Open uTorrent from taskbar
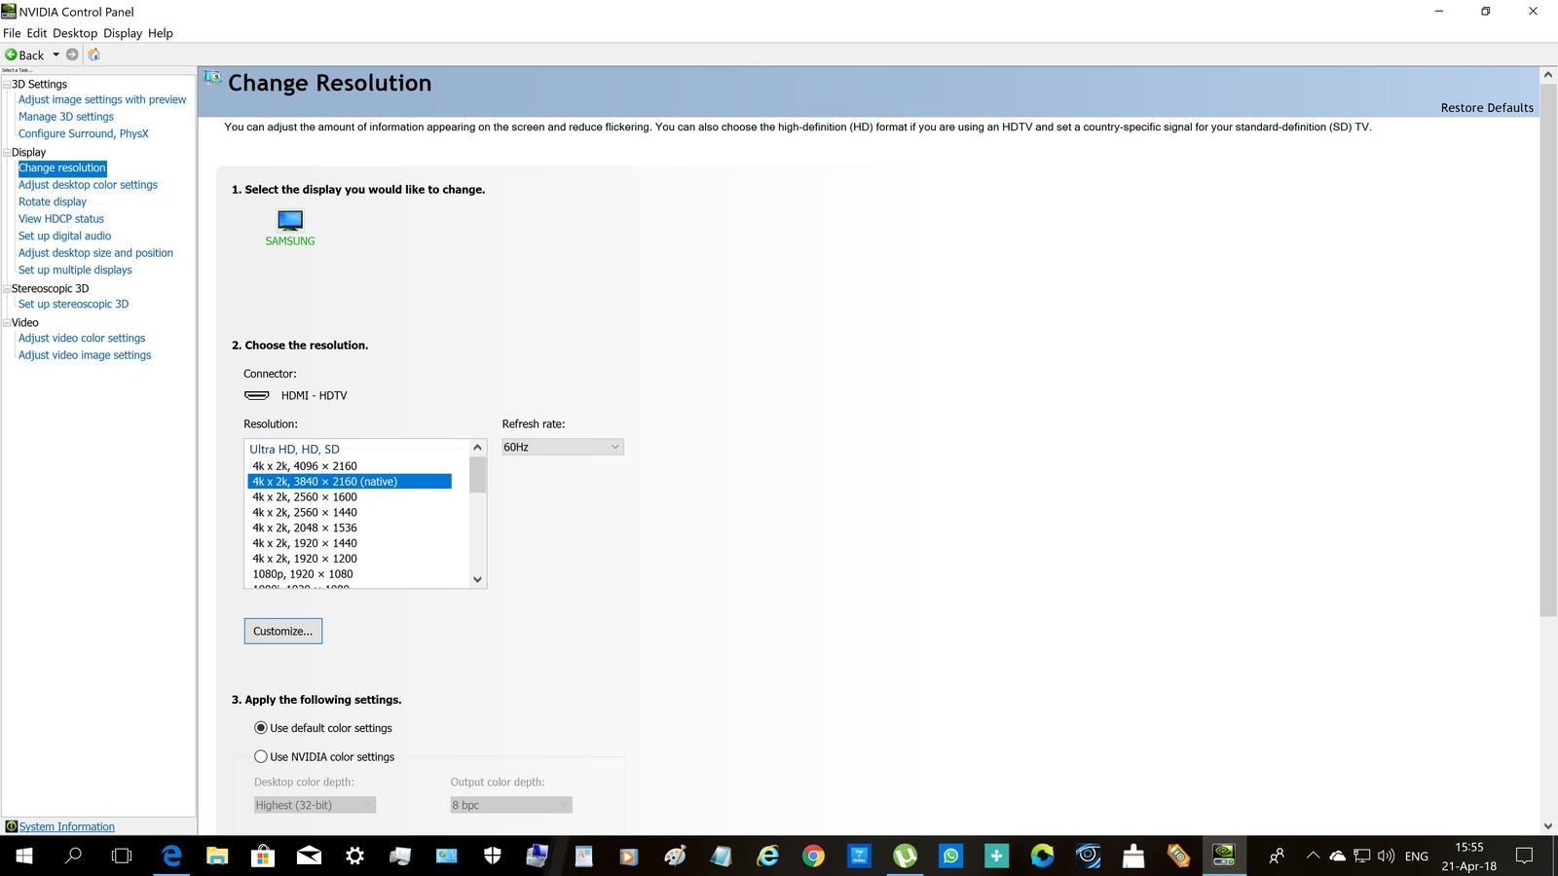The image size is (1558, 876). point(905,856)
